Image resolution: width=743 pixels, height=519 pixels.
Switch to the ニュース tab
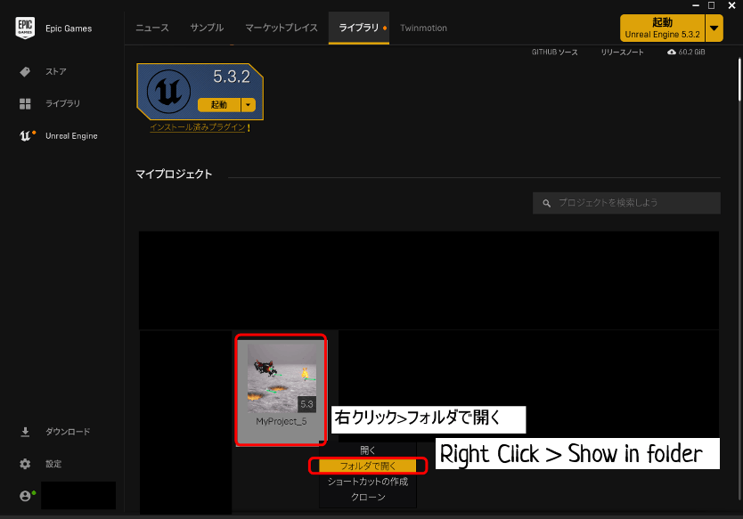(152, 28)
